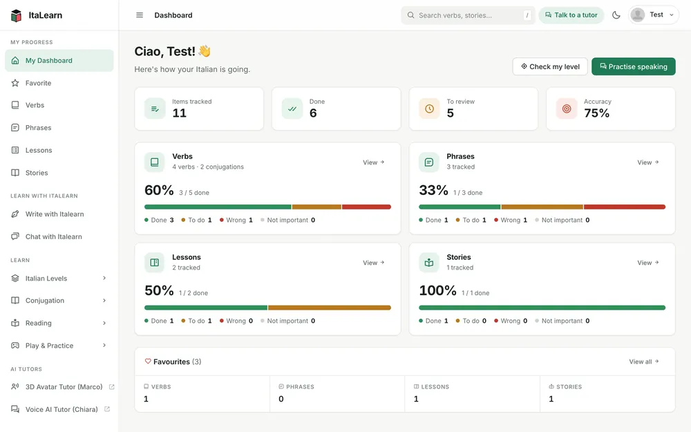The width and height of the screenshot is (691, 432).
Task: Toggle the sidebar hamburger menu
Action: (x=140, y=15)
